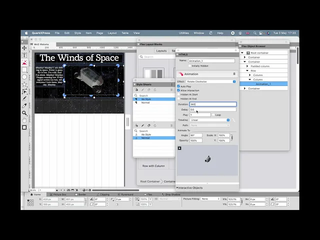The image size is (320, 240).
Task: Open Spotlight search in menu bar
Action: pyautogui.click(x=255, y=33)
